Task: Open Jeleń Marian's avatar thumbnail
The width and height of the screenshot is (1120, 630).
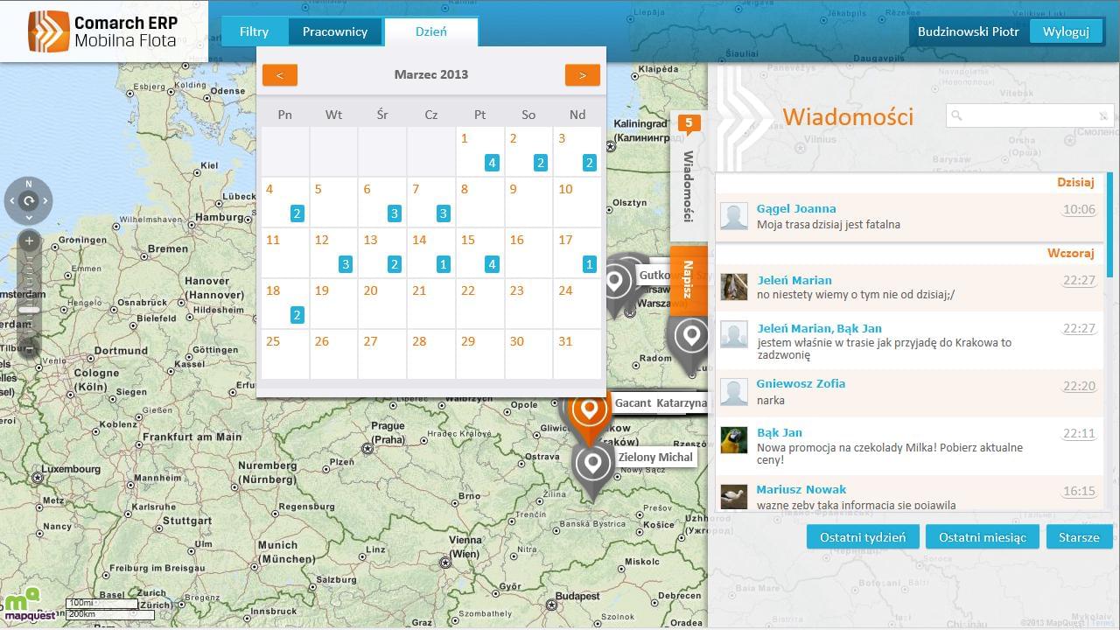Action: 733,287
